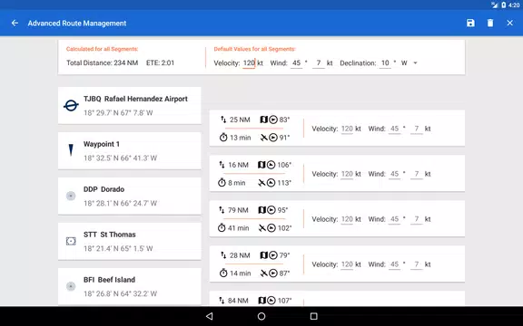
Task: Tap Android back navigation button
Action: 209,316
